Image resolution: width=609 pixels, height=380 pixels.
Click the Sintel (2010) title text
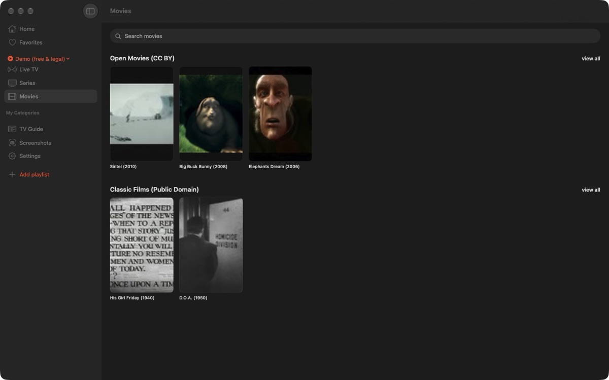click(x=123, y=167)
